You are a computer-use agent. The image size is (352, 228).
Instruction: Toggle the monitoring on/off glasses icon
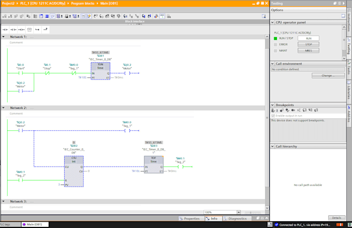click(162, 16)
